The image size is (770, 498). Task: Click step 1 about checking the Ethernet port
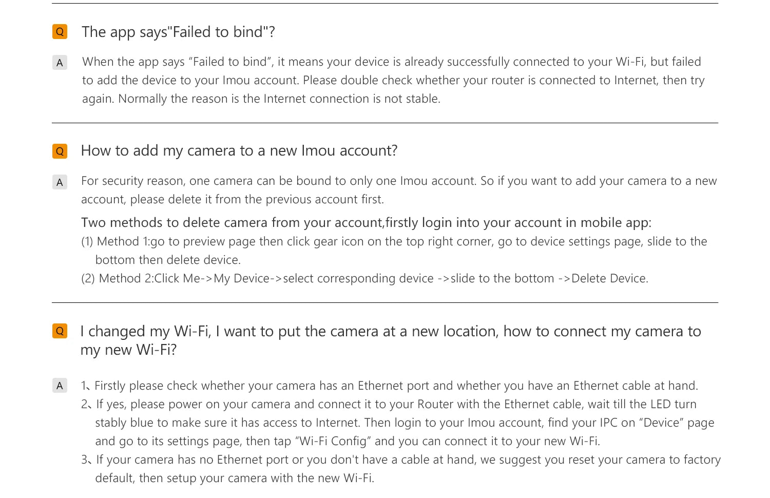pos(389,386)
